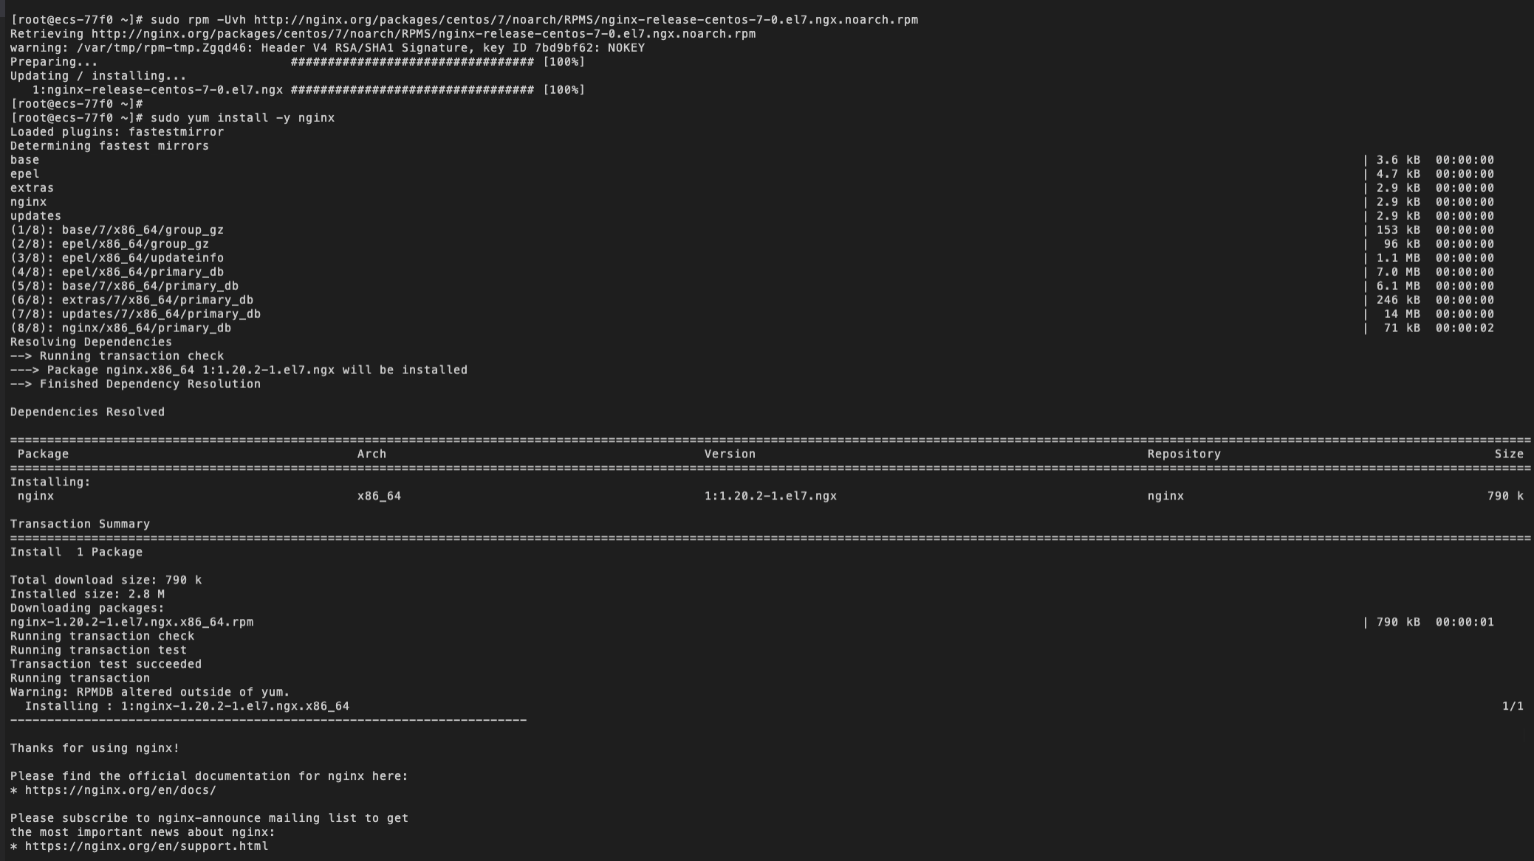Click the 'epel' repository row
The width and height of the screenshot is (1534, 861).
[x=752, y=174]
